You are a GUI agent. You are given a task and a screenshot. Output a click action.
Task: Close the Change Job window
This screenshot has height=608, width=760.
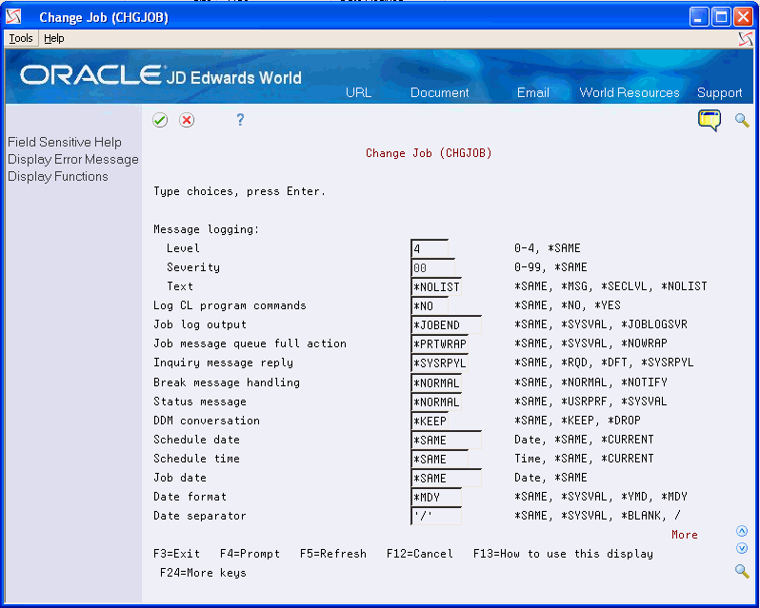[743, 17]
